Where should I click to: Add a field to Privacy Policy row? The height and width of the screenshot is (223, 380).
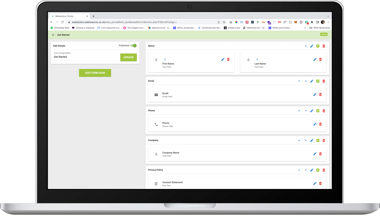tap(318, 170)
